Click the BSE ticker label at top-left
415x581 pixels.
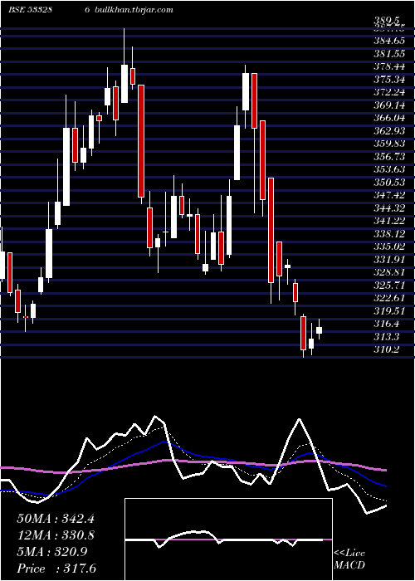coord(30,10)
